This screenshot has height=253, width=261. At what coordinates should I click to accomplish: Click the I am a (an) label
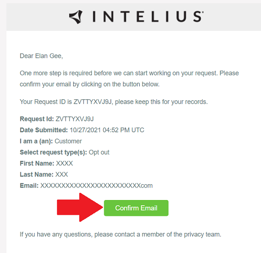coord(36,141)
